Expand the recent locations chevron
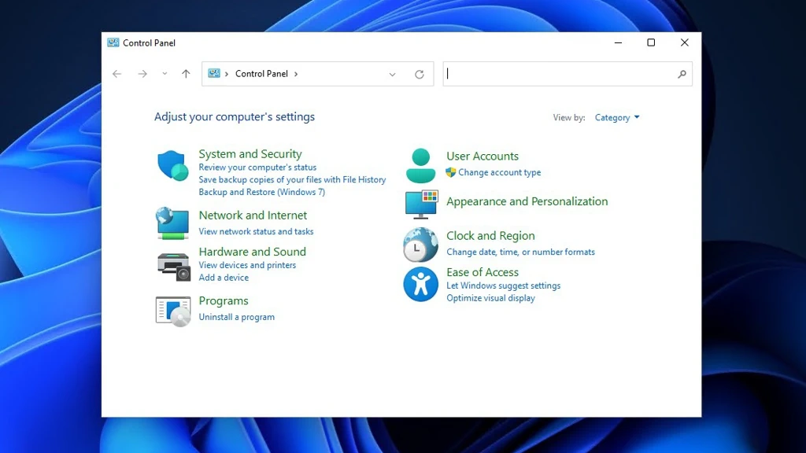The width and height of the screenshot is (806, 453). 165,74
